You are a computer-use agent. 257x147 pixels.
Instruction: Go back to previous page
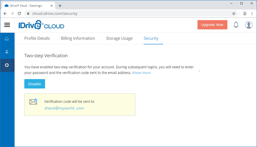[x=5, y=13]
